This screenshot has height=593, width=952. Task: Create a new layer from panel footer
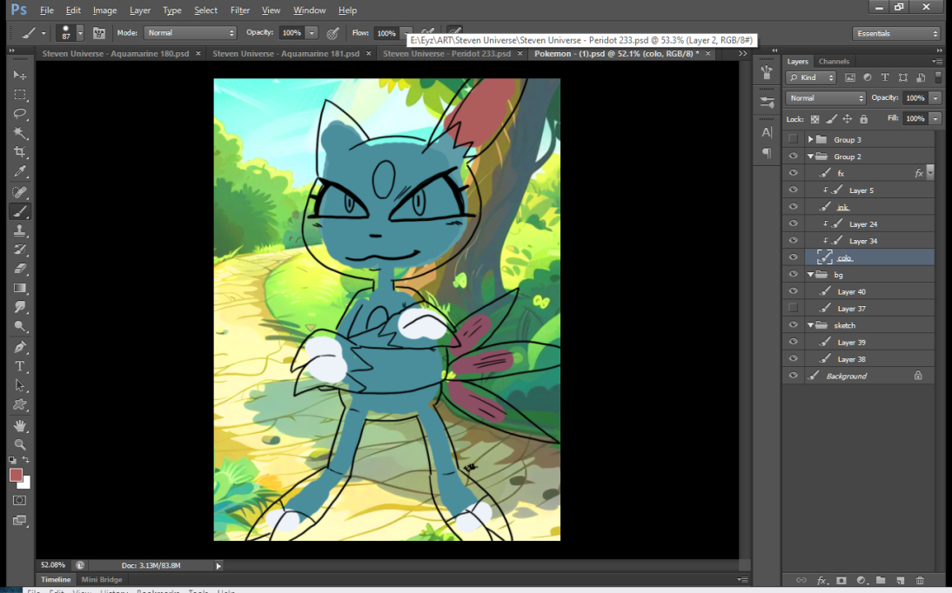click(x=900, y=580)
